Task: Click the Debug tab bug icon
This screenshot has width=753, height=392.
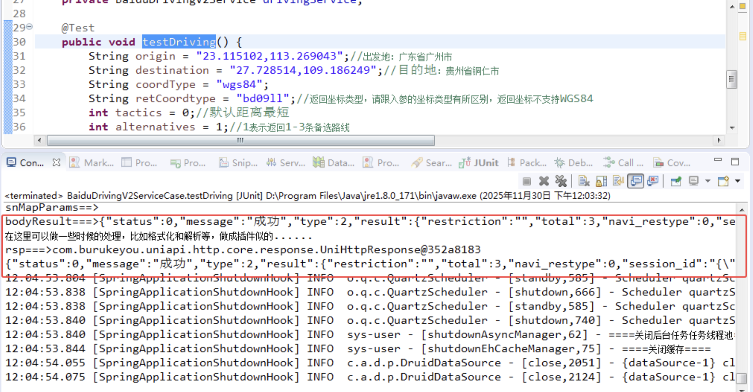Action: (x=560, y=163)
